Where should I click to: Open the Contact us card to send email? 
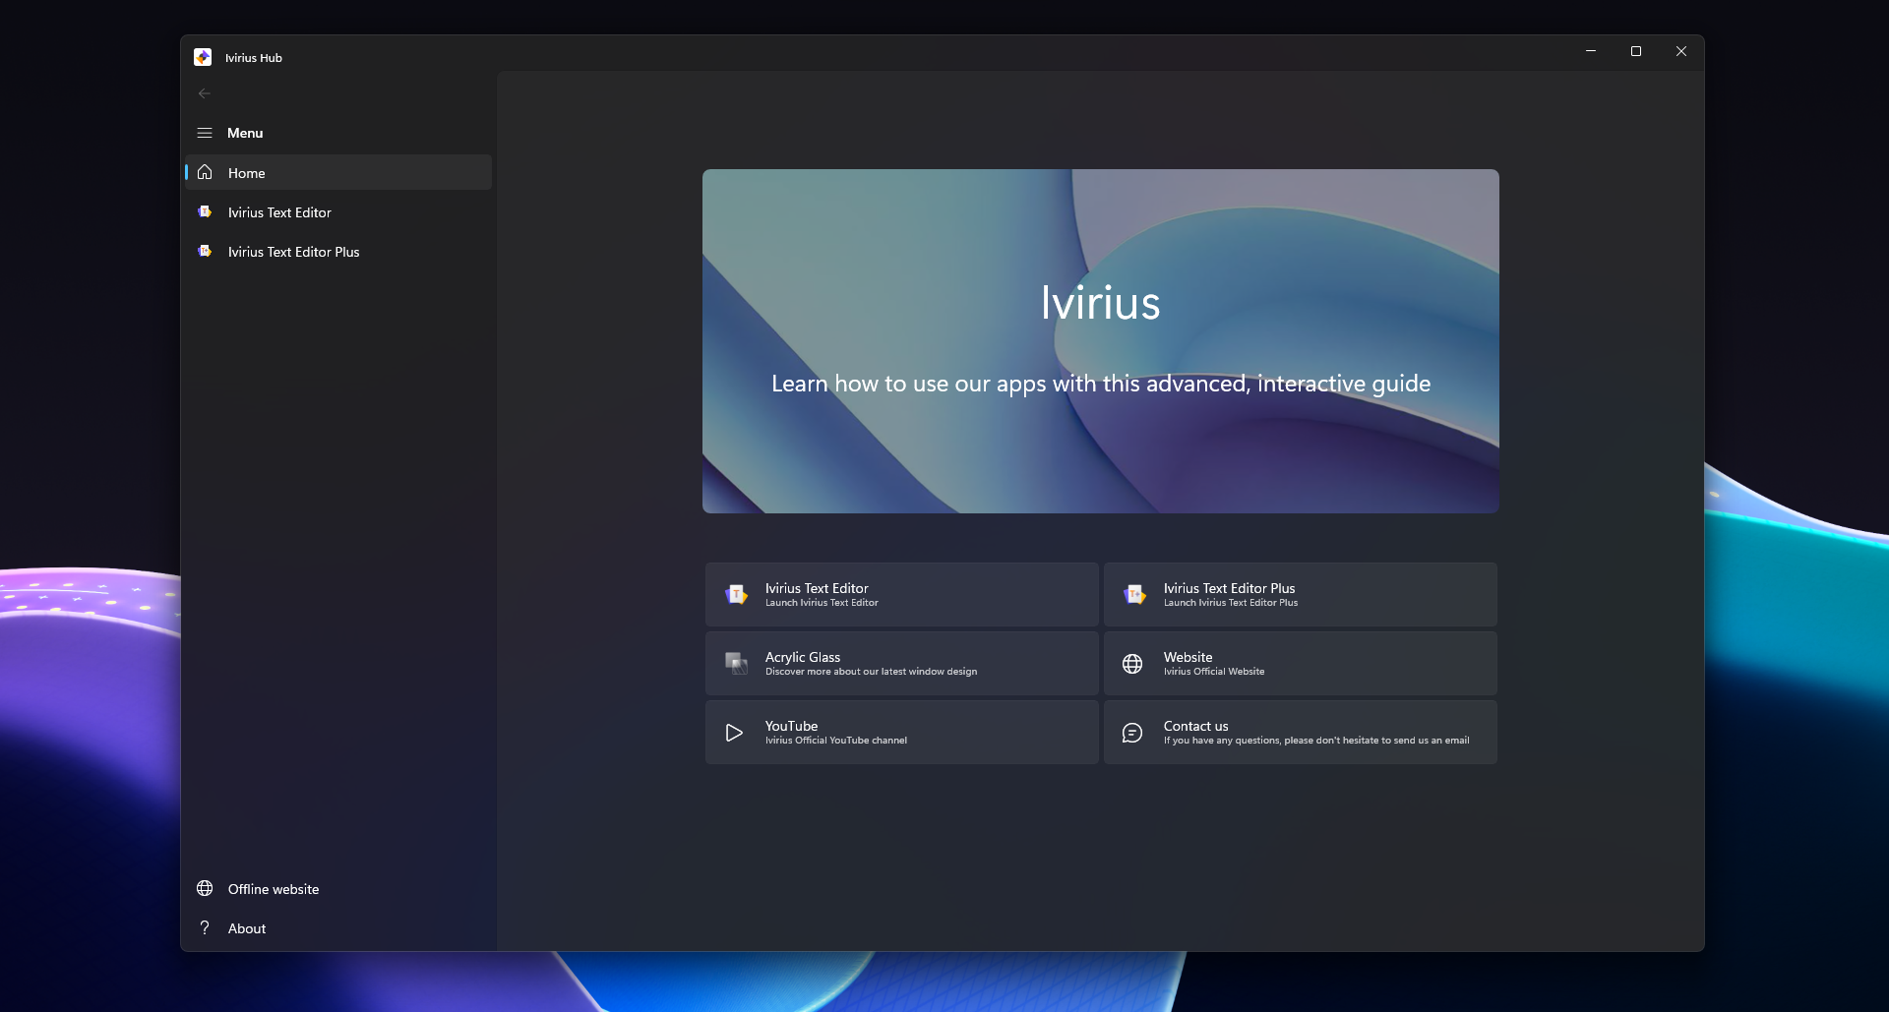click(1299, 732)
